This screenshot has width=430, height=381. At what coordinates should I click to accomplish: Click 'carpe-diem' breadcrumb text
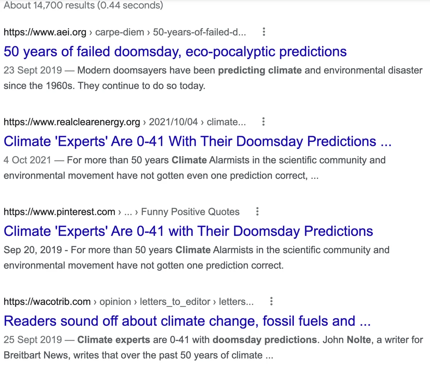click(x=120, y=32)
